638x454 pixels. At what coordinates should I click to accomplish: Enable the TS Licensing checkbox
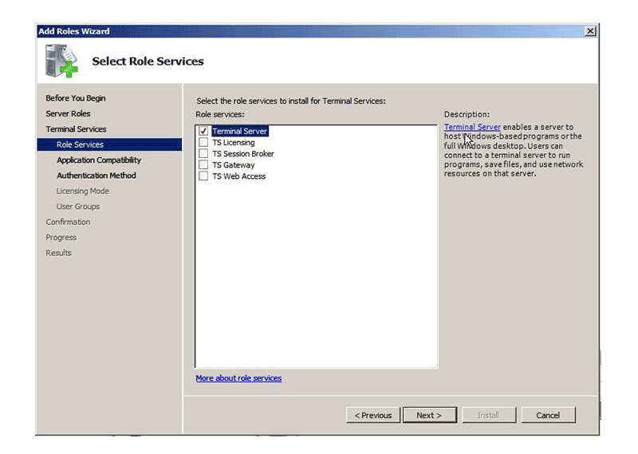[203, 142]
